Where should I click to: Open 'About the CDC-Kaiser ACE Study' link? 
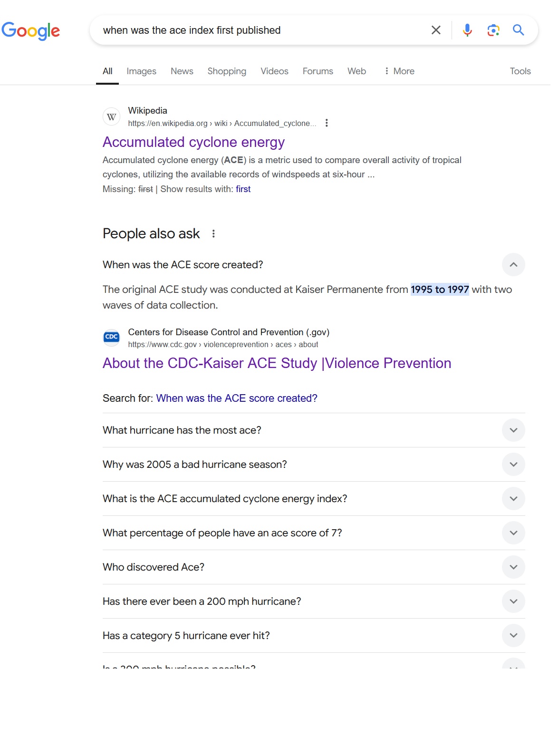click(277, 363)
